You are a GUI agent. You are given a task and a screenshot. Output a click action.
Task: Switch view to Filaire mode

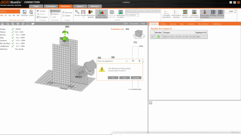pos(143,24)
